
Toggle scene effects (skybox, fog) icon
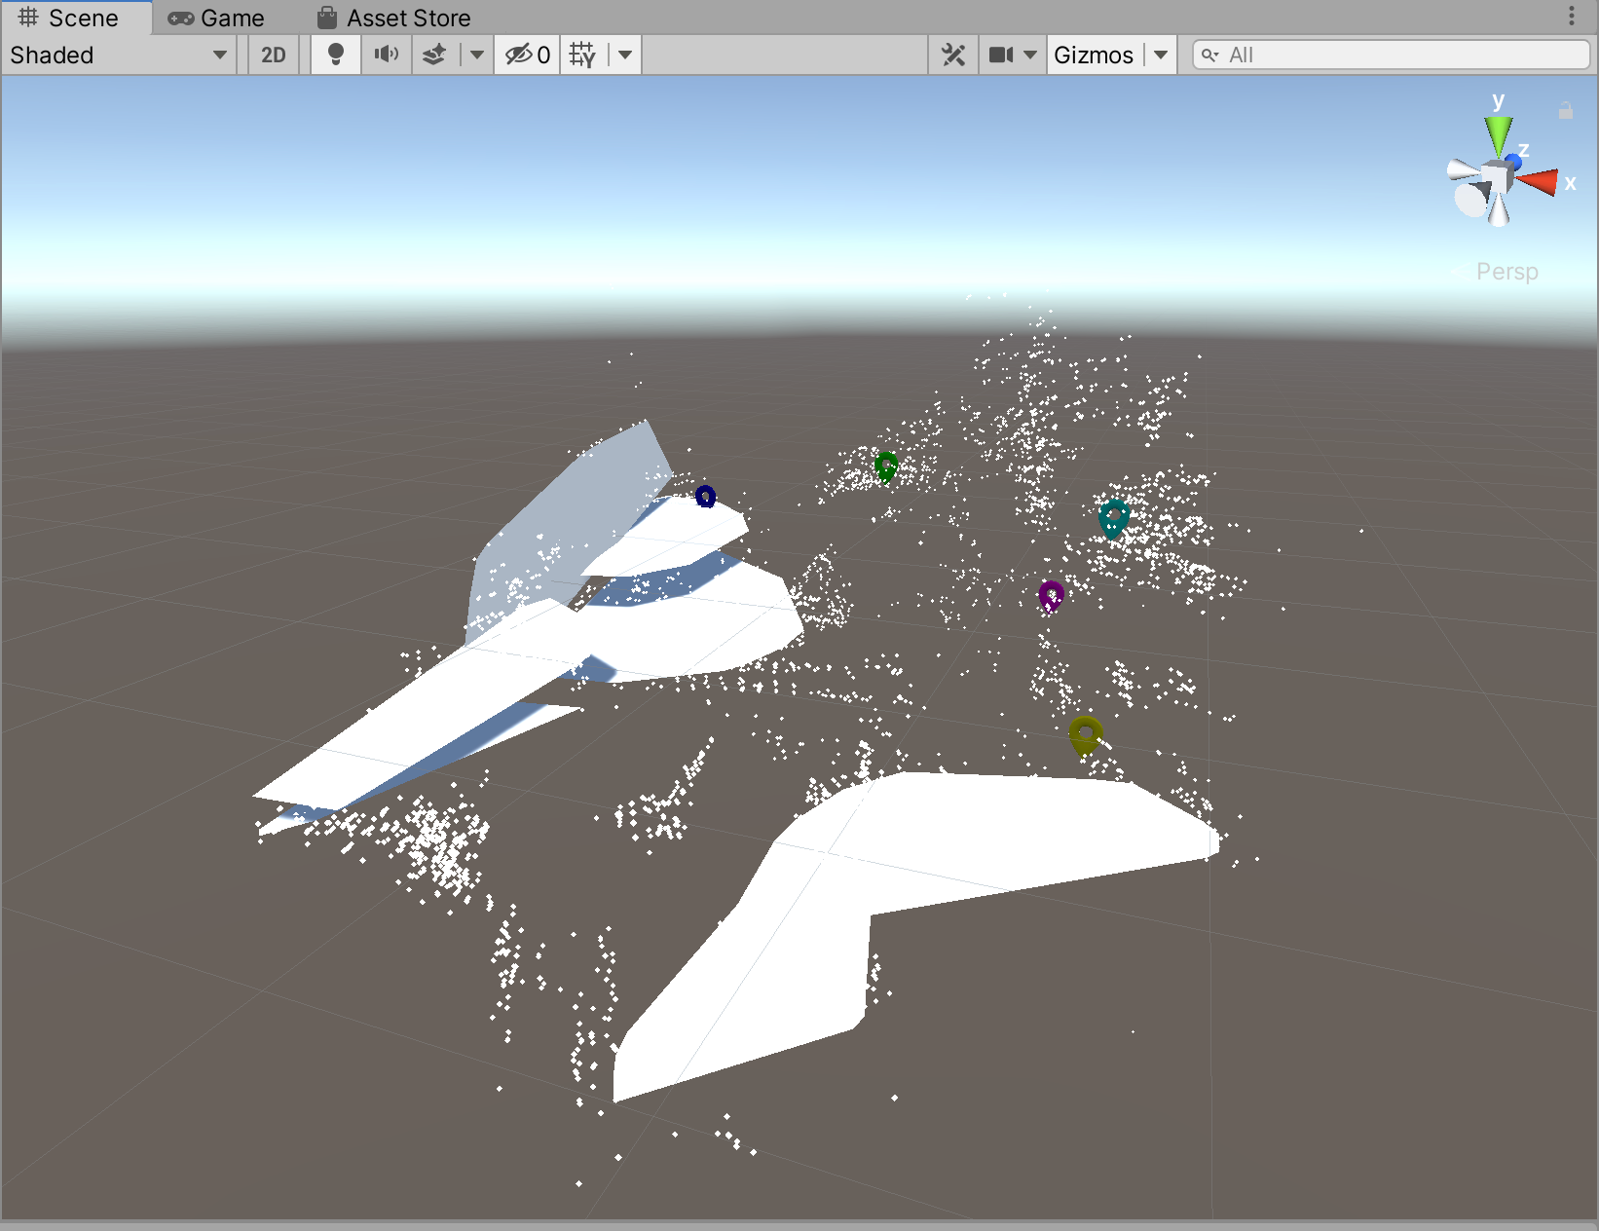[434, 55]
